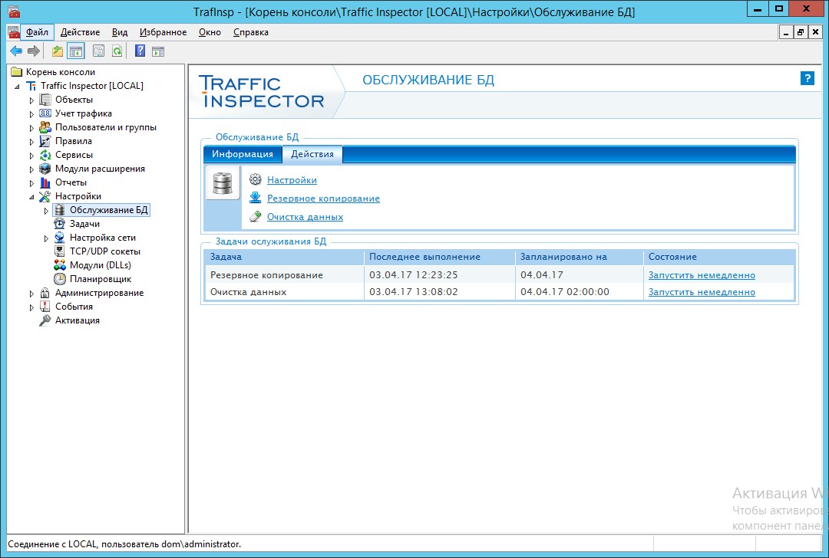Click the Настройка сети tree icon

pyautogui.click(x=60, y=238)
